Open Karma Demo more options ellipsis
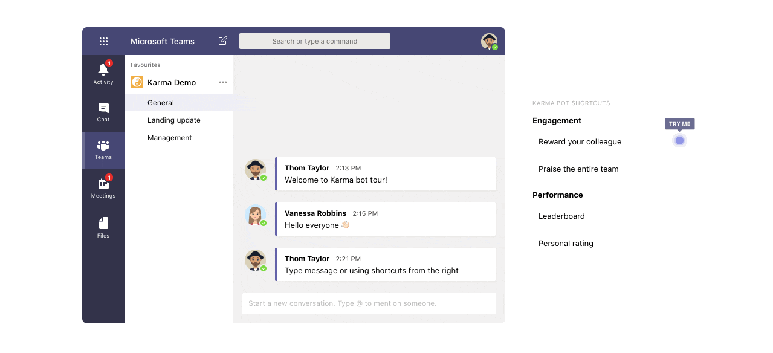This screenshot has width=773, height=353. tap(223, 82)
